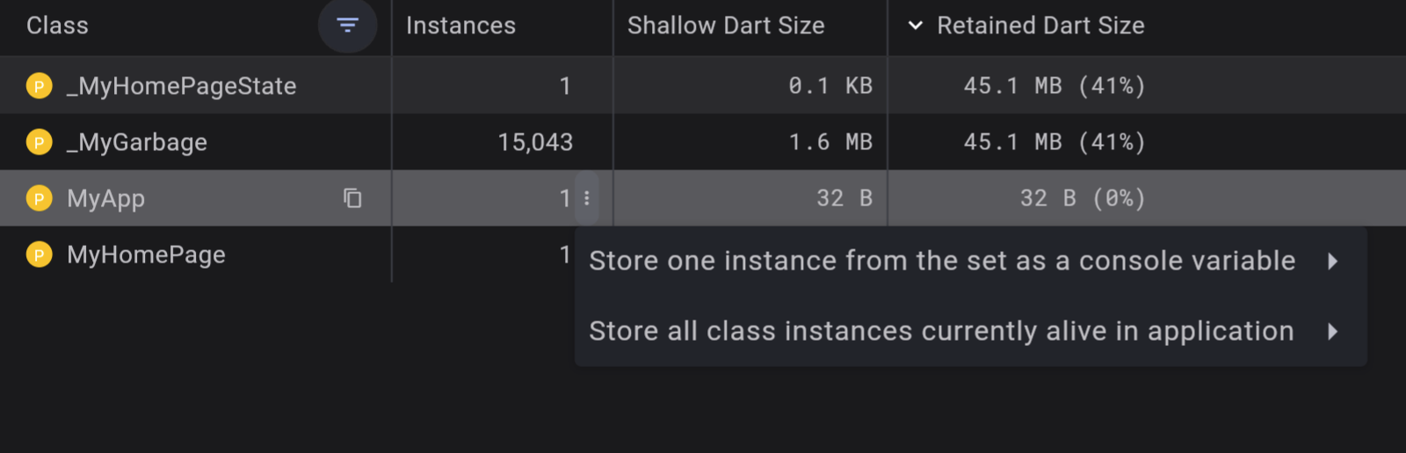Click the MyApp instances three-dot menu
This screenshot has height=453, width=1406.
pyautogui.click(x=587, y=198)
